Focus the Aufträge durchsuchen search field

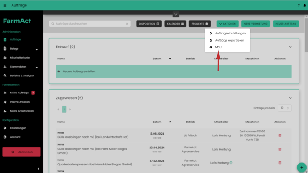[x=90, y=24]
